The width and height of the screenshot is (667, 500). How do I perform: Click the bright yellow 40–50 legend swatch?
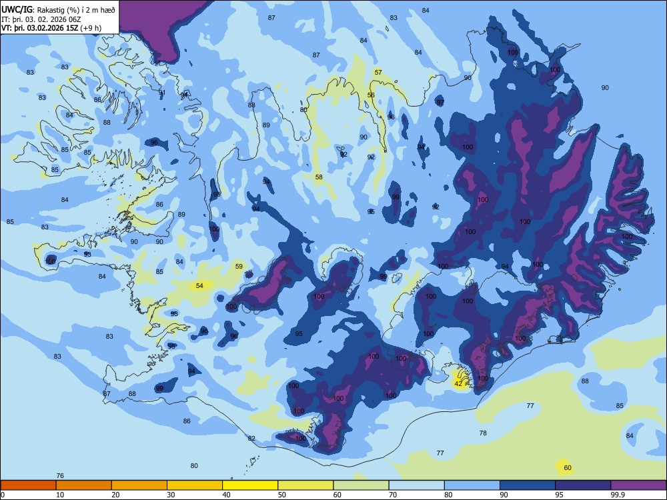[250, 485]
